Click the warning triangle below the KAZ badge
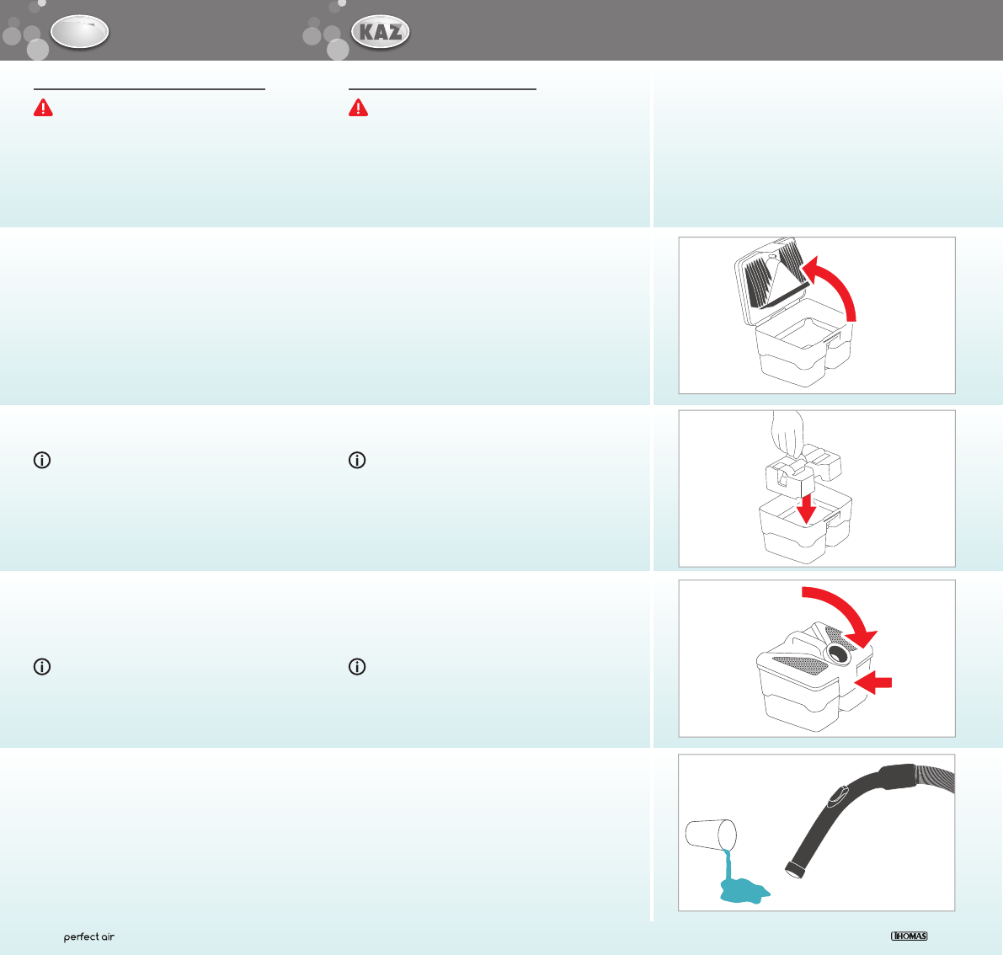The image size is (1003, 955). [359, 109]
